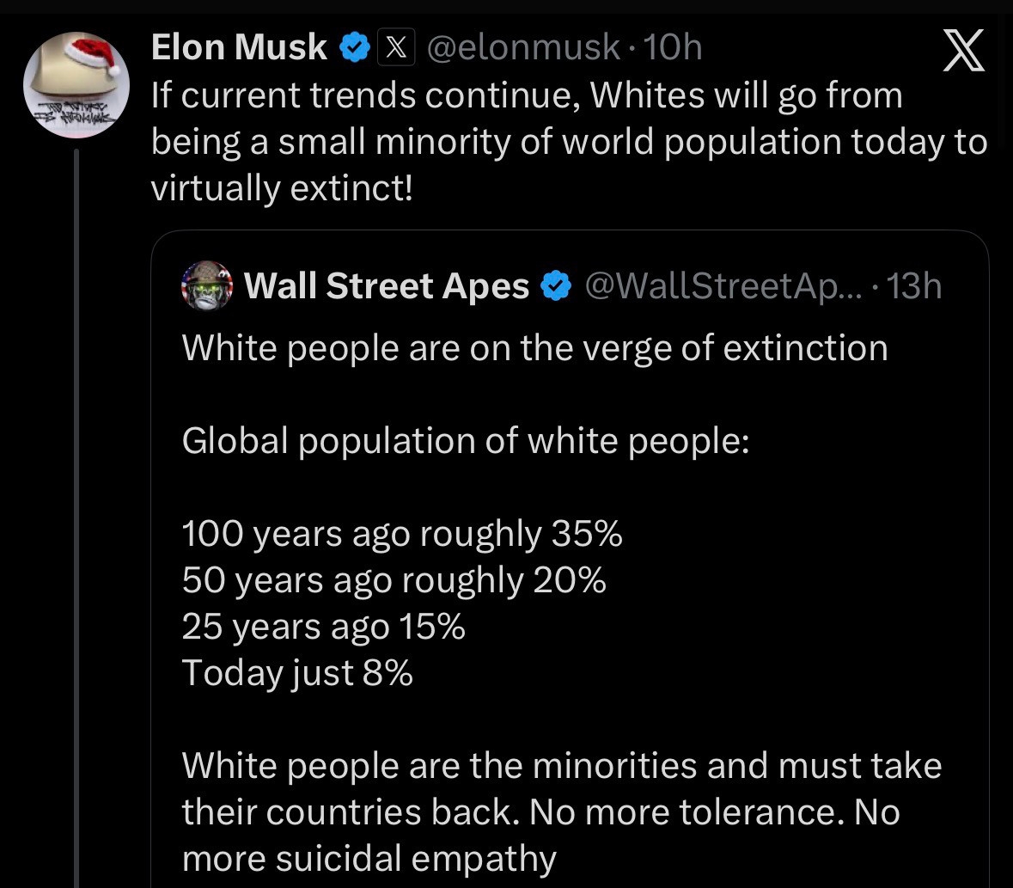Open the Elon Musk display name
Image resolution: width=1013 pixels, height=888 pixels.
pyautogui.click(x=239, y=48)
